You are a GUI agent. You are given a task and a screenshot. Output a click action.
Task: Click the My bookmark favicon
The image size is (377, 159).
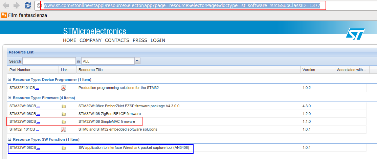(x=4, y=15)
